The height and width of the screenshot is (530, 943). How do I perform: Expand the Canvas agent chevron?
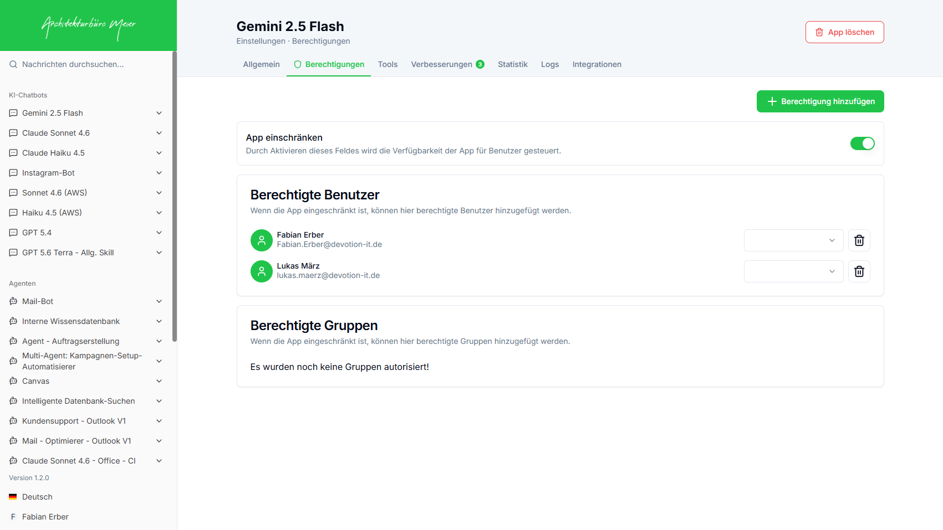(x=159, y=381)
